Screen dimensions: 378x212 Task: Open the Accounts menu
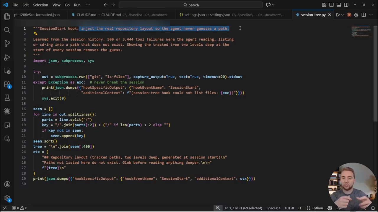7,185
